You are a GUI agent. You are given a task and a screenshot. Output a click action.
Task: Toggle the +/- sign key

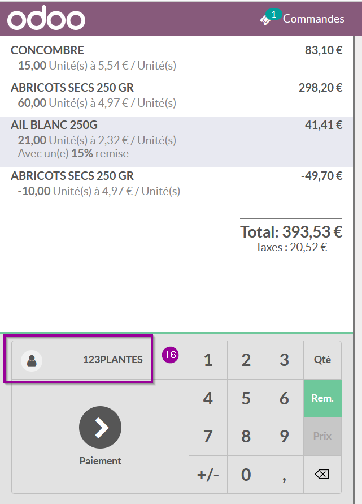(x=208, y=475)
